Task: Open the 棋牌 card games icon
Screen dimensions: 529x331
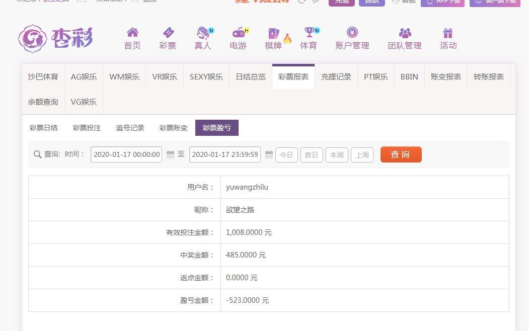Action: (x=273, y=33)
